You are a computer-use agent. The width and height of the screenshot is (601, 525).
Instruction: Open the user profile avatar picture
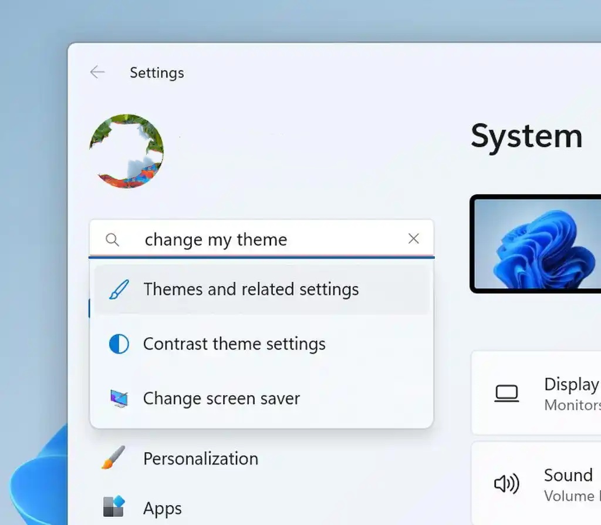tap(126, 151)
